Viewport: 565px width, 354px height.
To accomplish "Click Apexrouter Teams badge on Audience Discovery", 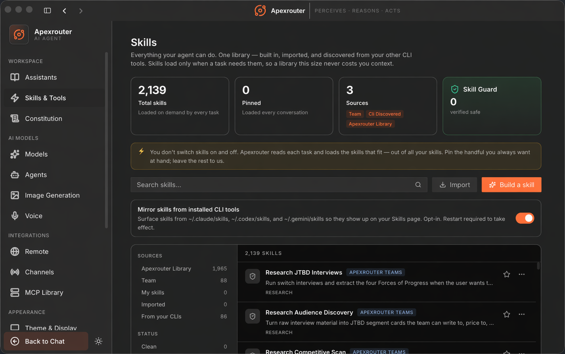I will click(x=387, y=313).
